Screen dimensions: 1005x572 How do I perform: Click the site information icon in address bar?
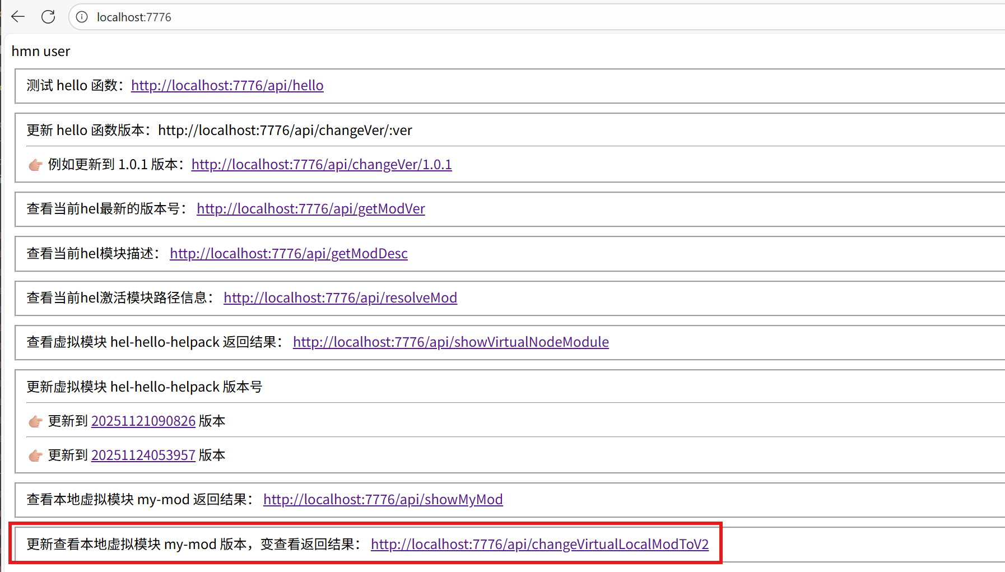pyautogui.click(x=82, y=17)
